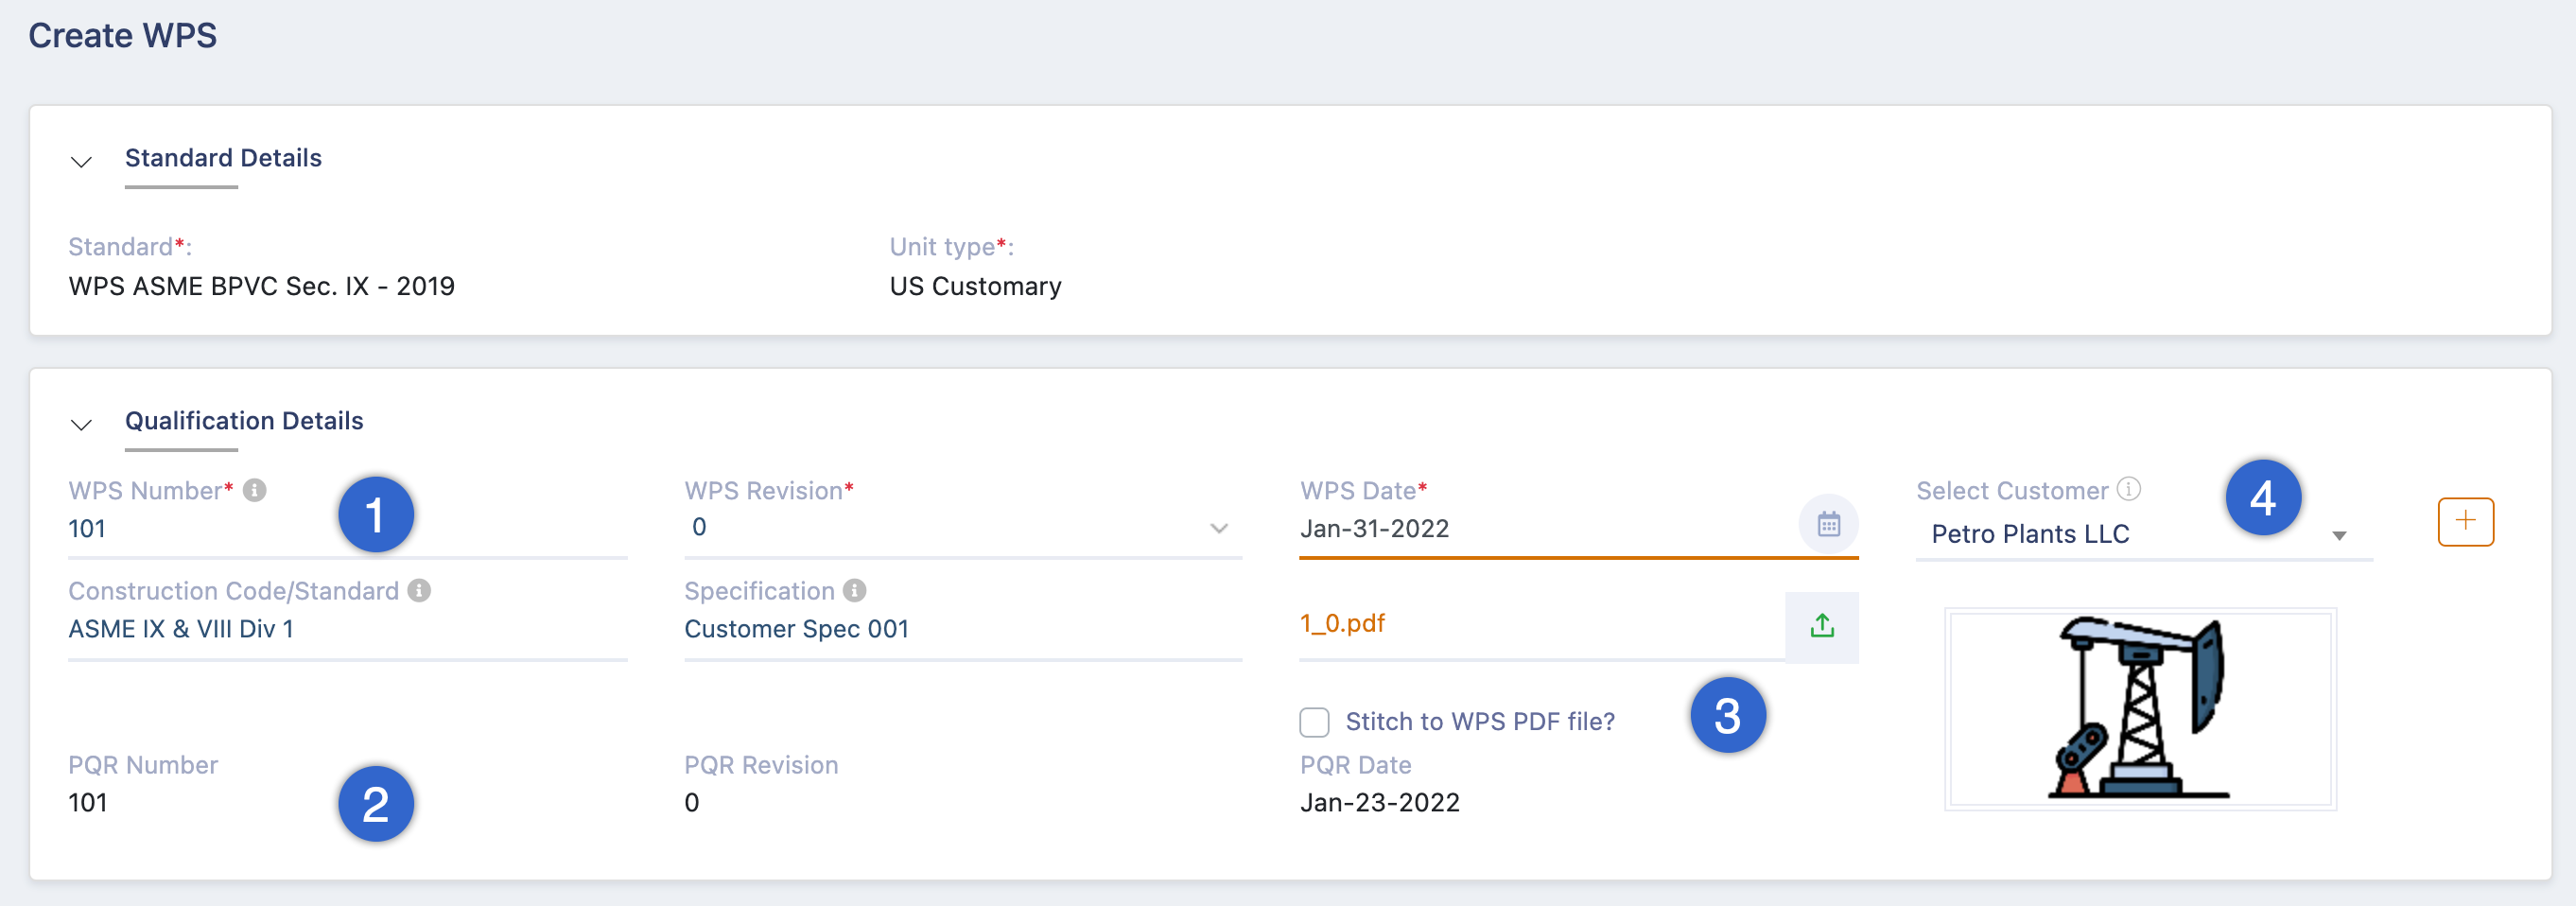Click the standard value WPS ASME BPVC Sec. IX - 2019
This screenshot has width=2576, height=906.
[261, 287]
